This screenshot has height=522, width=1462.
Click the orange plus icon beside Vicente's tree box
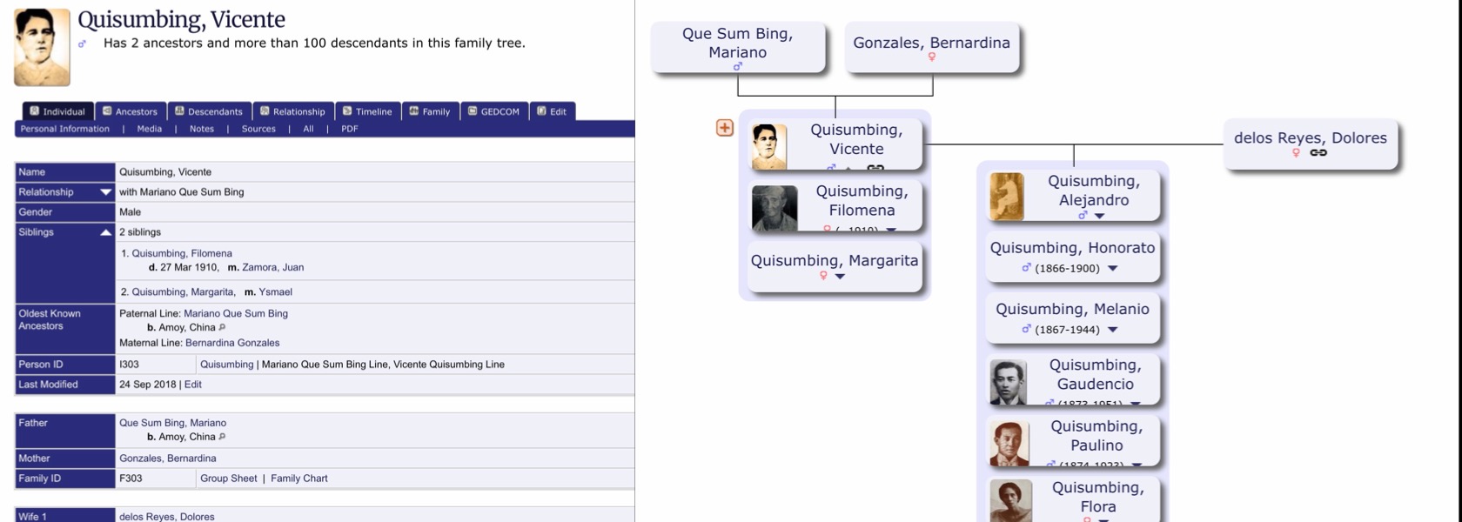click(724, 128)
